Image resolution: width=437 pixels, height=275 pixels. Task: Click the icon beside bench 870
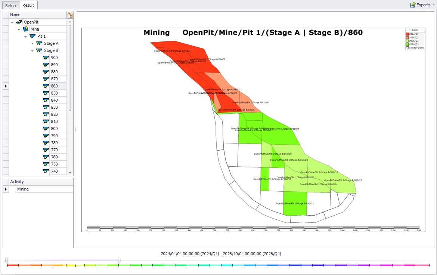(x=46, y=79)
